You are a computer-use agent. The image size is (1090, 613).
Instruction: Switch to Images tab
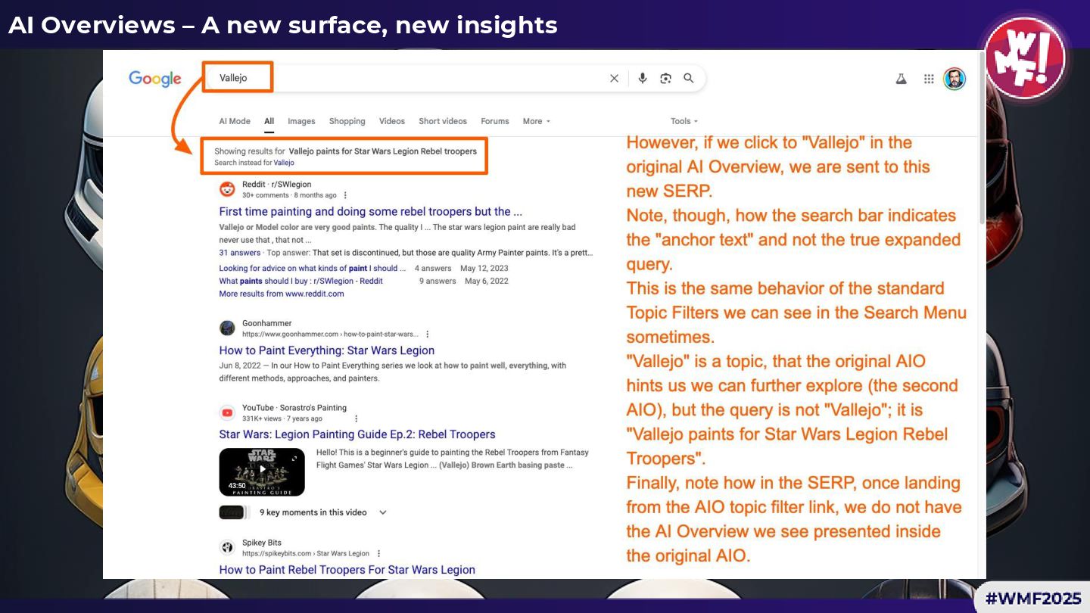tap(301, 121)
